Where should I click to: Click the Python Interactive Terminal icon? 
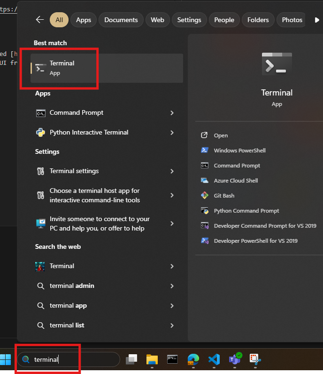click(x=40, y=133)
